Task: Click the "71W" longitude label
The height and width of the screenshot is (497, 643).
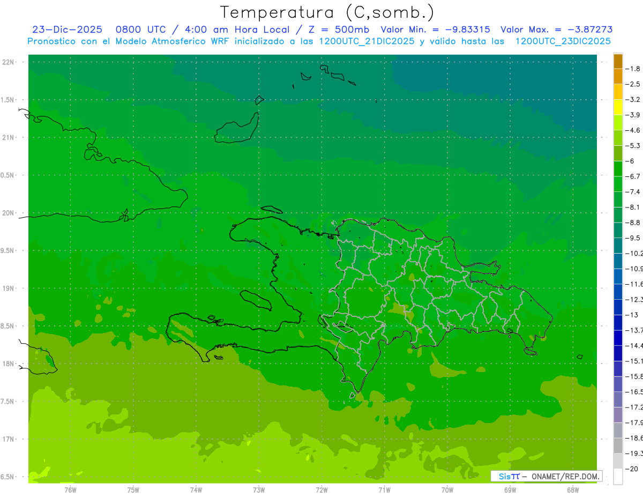Action: (384, 490)
